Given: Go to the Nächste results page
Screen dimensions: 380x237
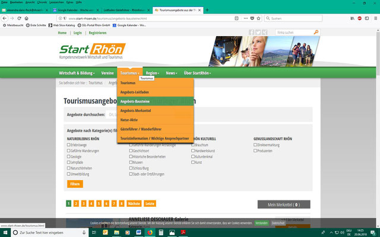Looking at the screenshot, I should tap(134, 203).
